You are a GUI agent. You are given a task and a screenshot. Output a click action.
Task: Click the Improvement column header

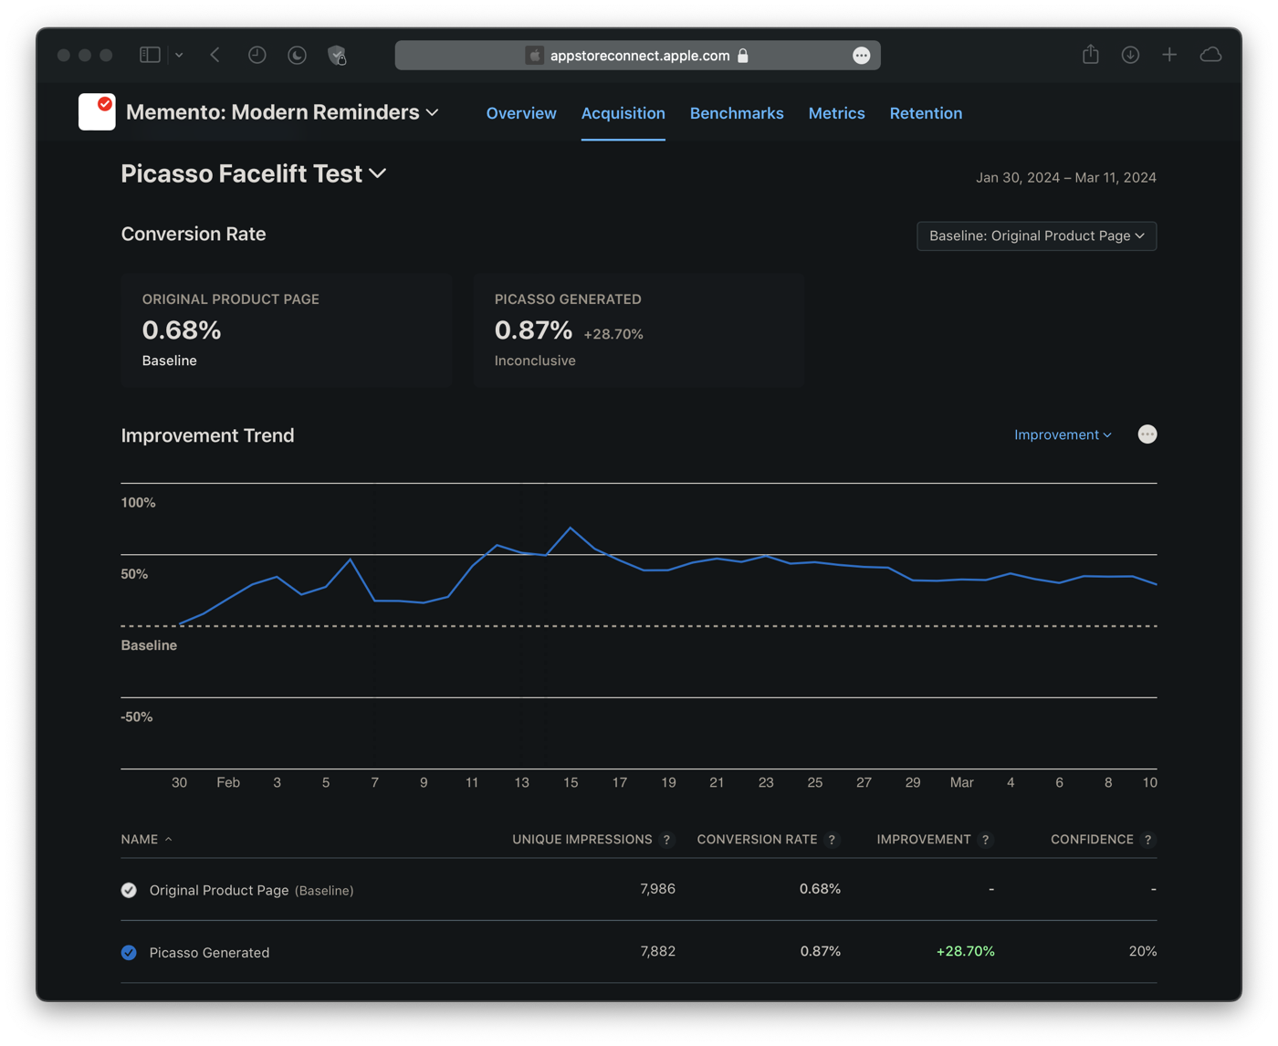pos(924,840)
